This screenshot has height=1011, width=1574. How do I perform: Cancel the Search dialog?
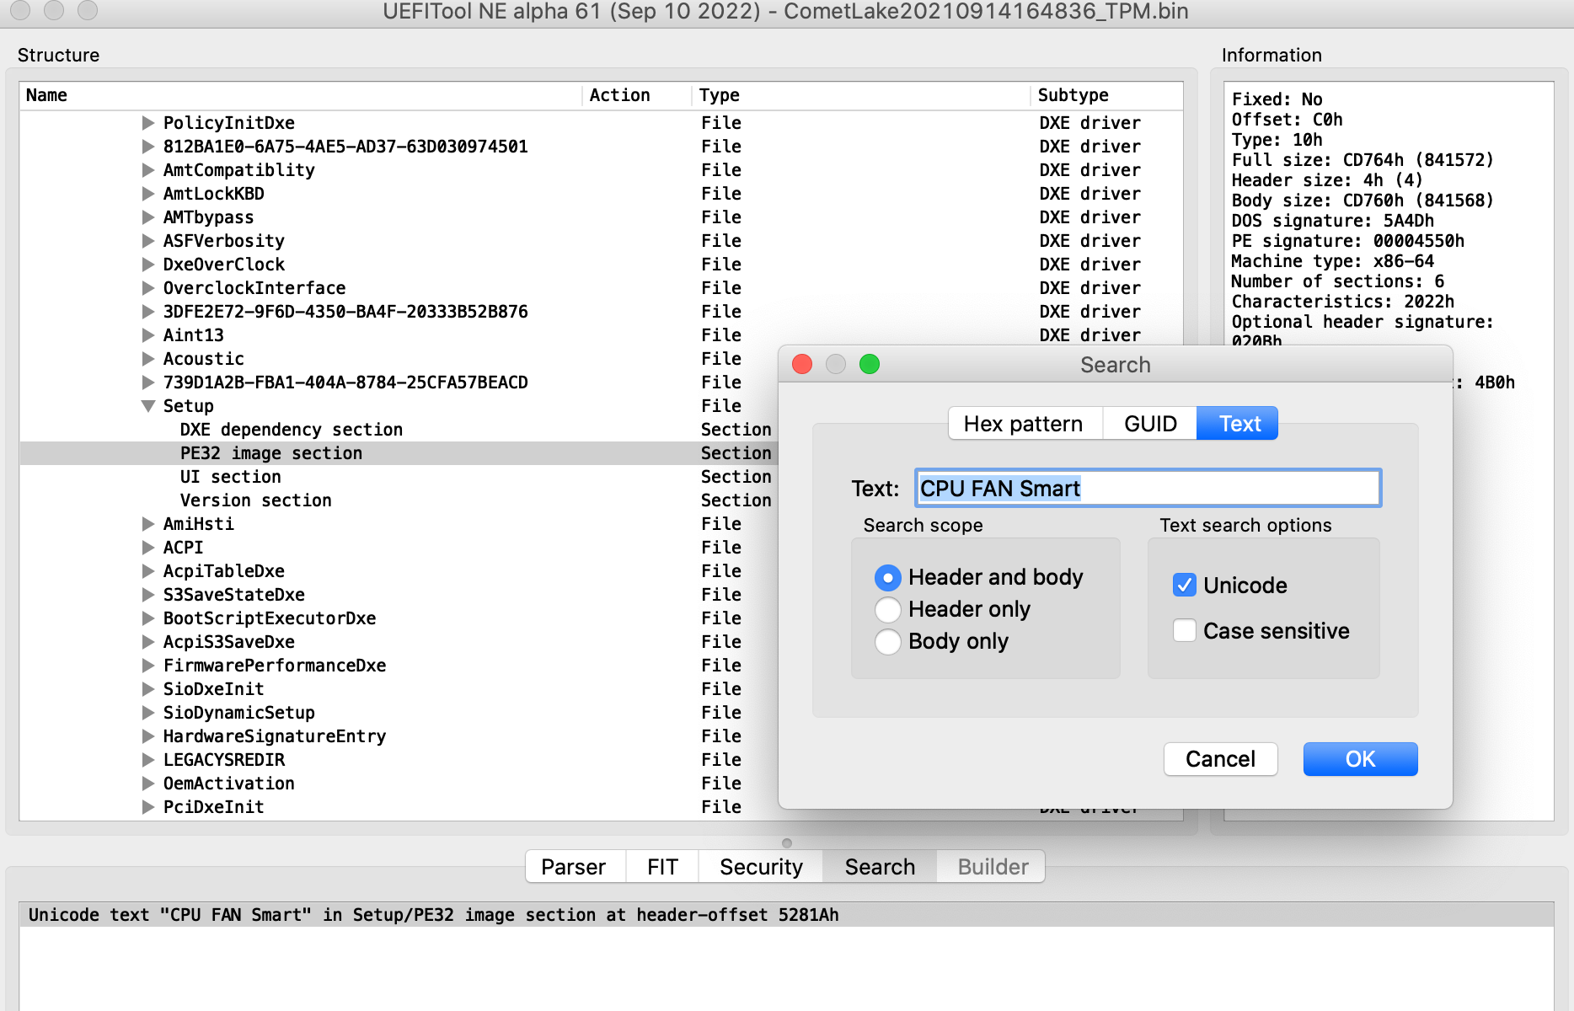1220,759
